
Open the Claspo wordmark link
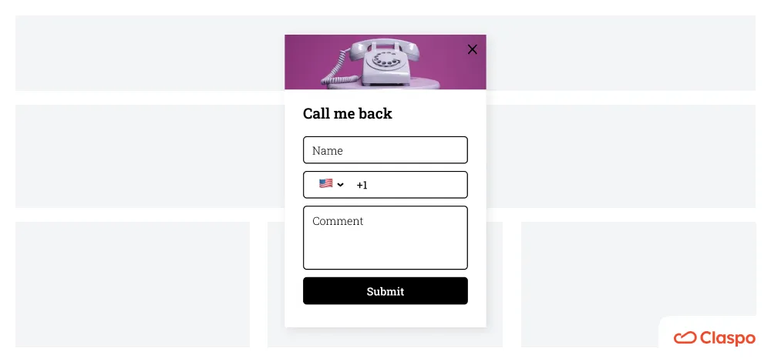(x=728, y=338)
